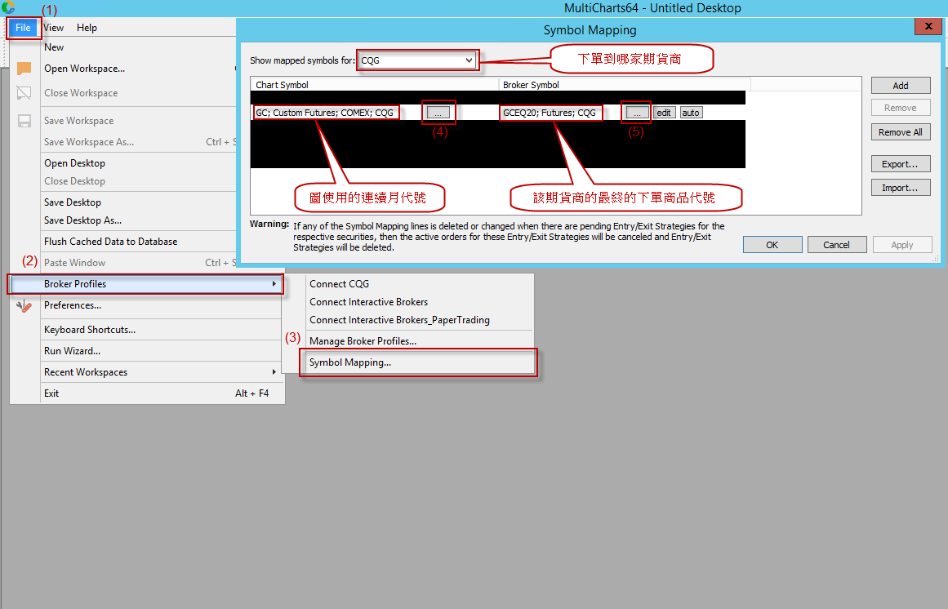Image resolution: width=948 pixels, height=609 pixels.
Task: Click the Save Workspace floppy icon
Action: pyautogui.click(x=24, y=121)
